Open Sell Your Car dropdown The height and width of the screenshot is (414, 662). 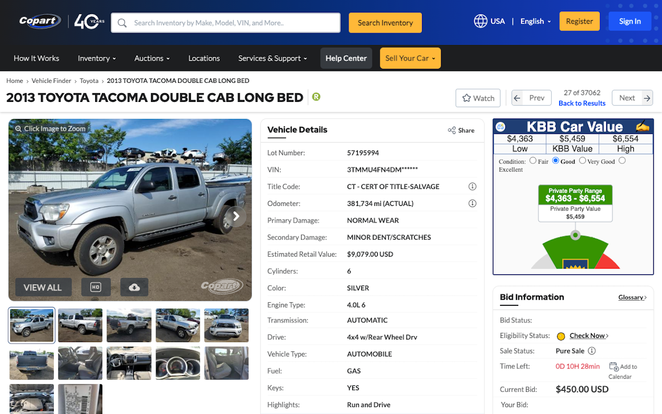point(410,58)
